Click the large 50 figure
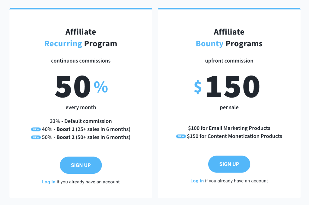Screen dimensions: 309x205 pos(73,86)
